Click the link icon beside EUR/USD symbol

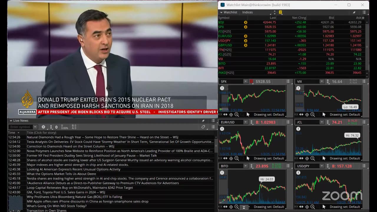[252, 122]
